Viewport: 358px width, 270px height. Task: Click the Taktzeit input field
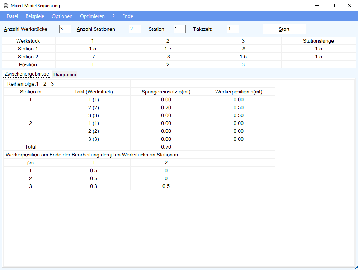(x=233, y=29)
